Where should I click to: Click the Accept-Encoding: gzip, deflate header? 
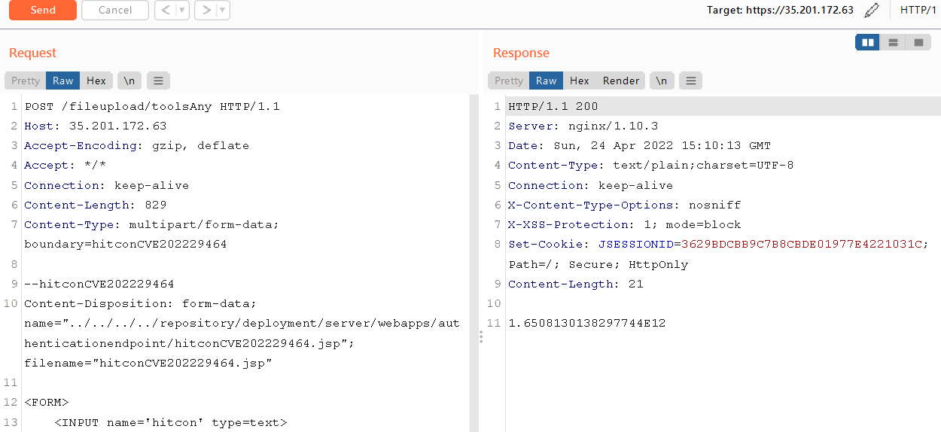point(136,145)
